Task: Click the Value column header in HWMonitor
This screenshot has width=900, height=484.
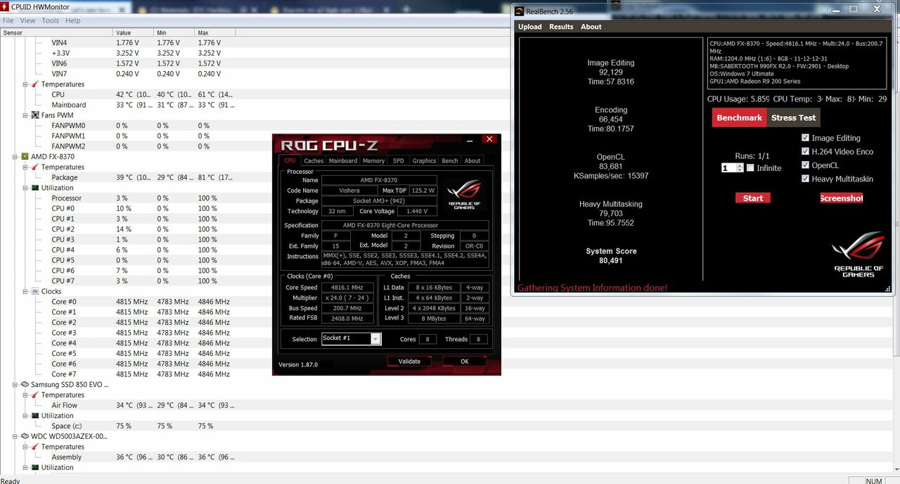Action: pos(134,32)
